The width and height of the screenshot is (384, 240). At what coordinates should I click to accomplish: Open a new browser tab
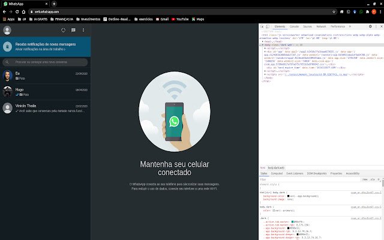coord(54,4)
